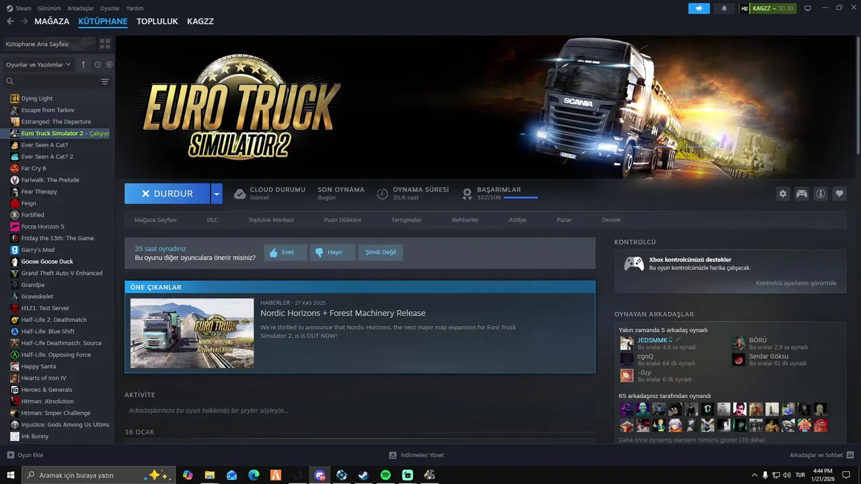Open the Atölye tab

click(517, 220)
